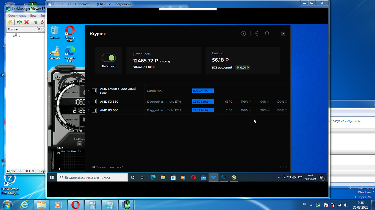Click the lightning bolt quick connect icon
This screenshot has height=210, width=375.
10,22
